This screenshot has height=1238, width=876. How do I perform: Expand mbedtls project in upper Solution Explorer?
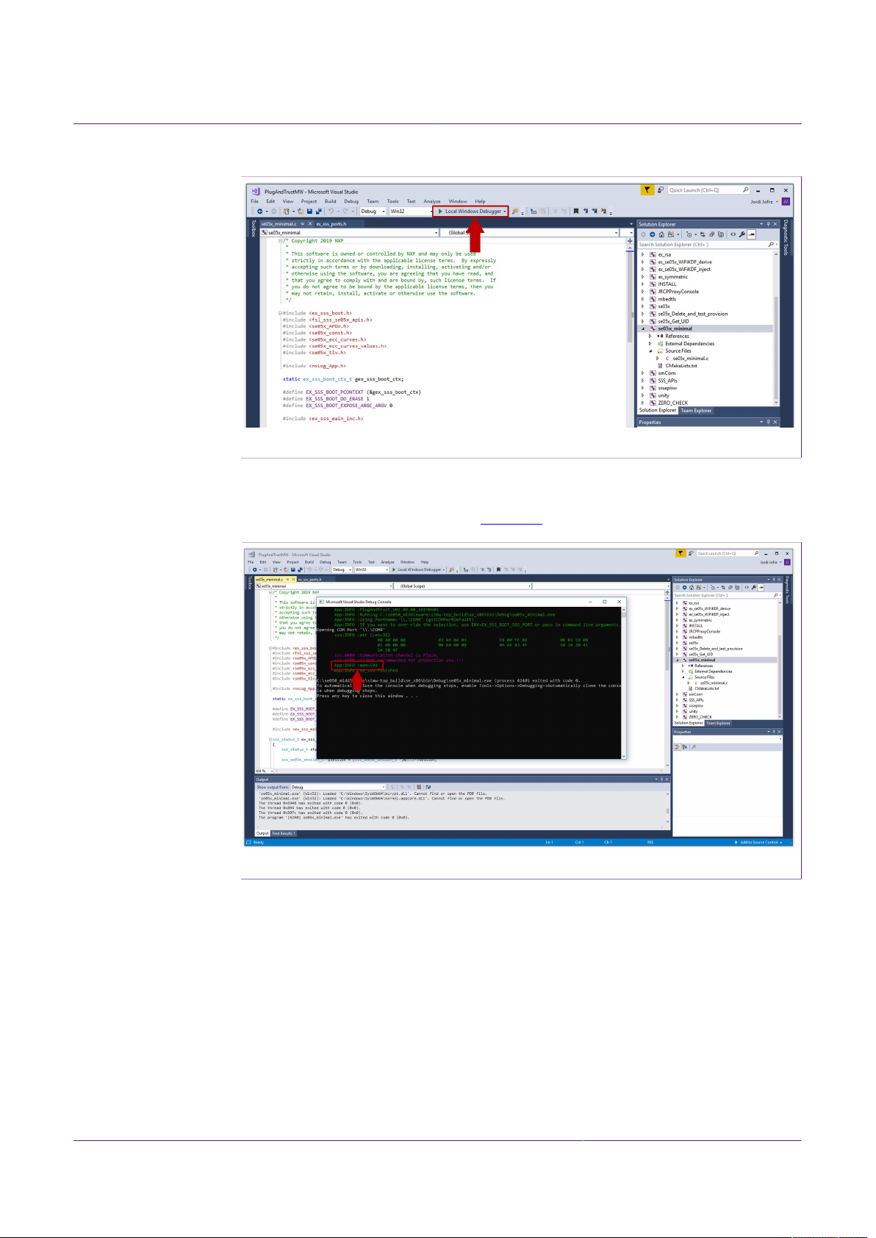[642, 299]
